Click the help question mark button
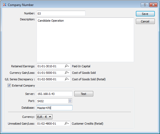Screen dimensions: 160x134 click(x=145, y=5)
